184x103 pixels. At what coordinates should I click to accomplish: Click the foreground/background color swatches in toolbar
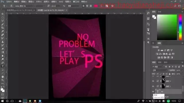(2, 90)
